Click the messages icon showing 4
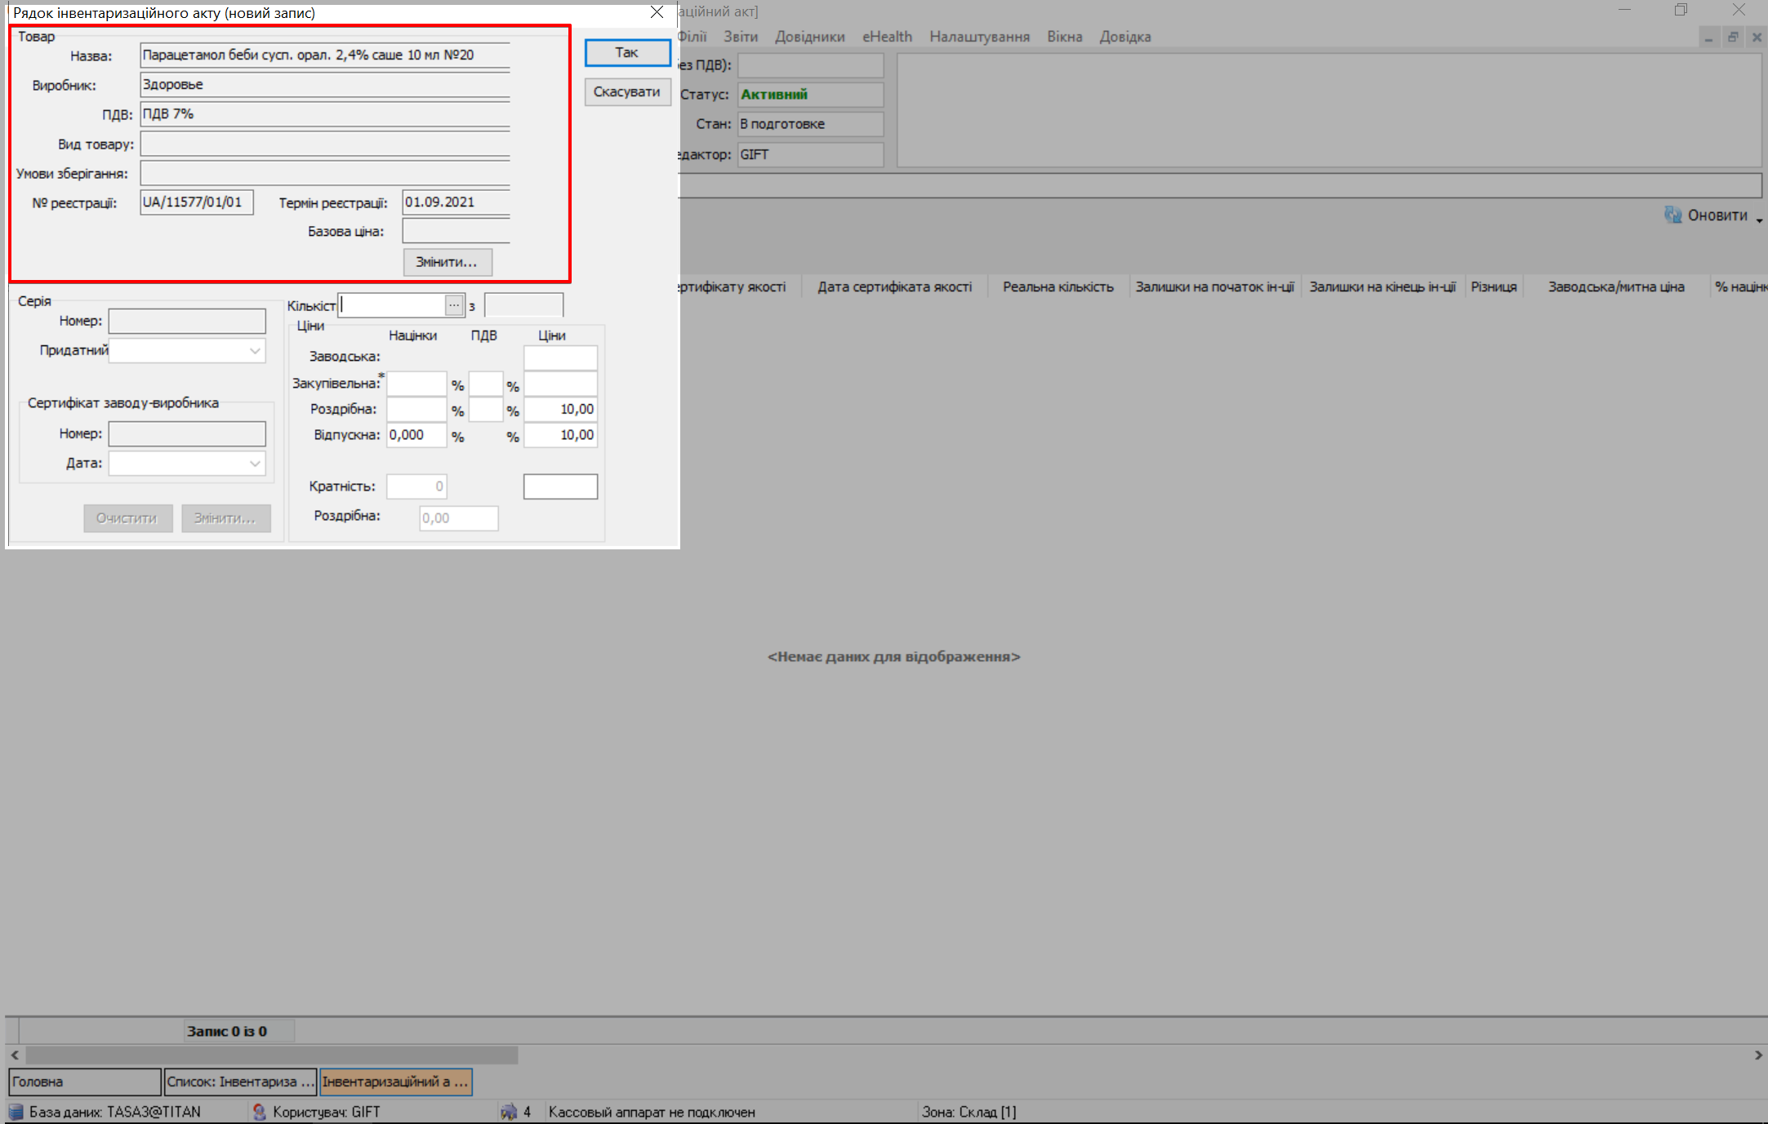Viewport: 1768px width, 1124px height. pyautogui.click(x=510, y=1112)
